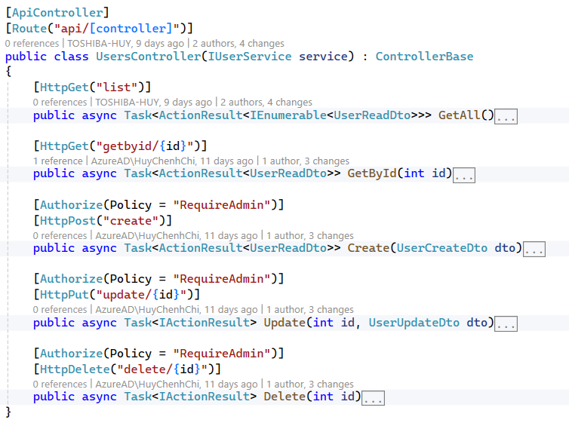Click the ControllerBase base class name
Image resolution: width=569 pixels, height=426 pixels.
[424, 57]
